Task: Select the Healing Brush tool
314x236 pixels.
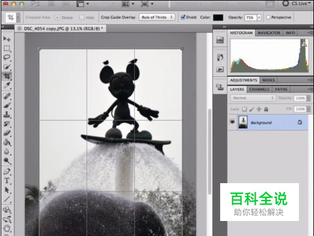Action: (7, 96)
